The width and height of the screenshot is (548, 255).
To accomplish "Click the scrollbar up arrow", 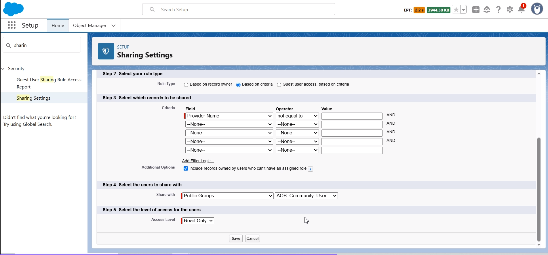I will coord(539,74).
